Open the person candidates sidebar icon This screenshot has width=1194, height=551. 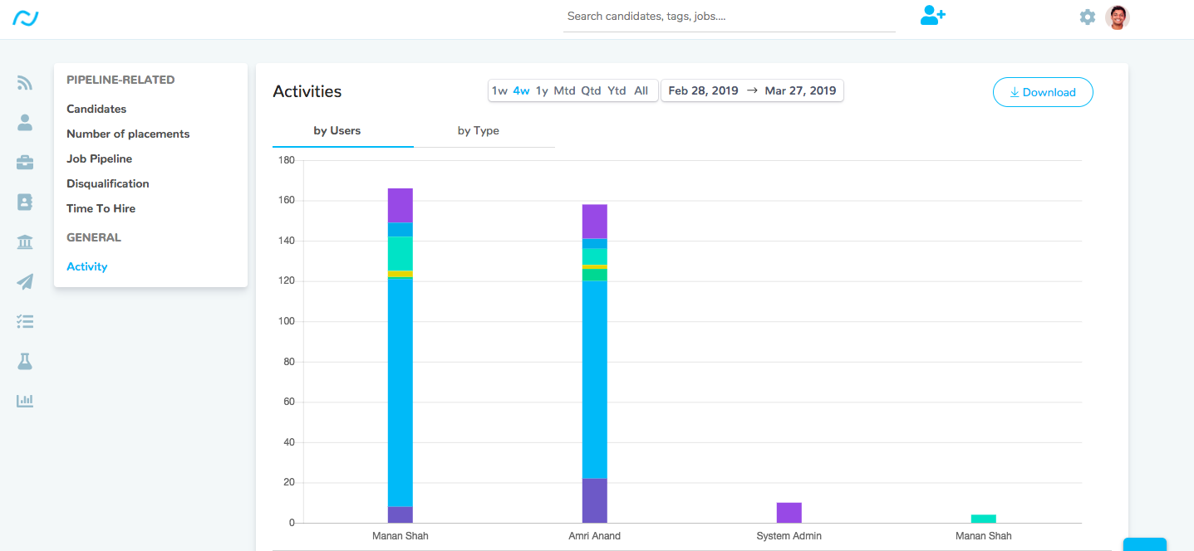(x=25, y=123)
